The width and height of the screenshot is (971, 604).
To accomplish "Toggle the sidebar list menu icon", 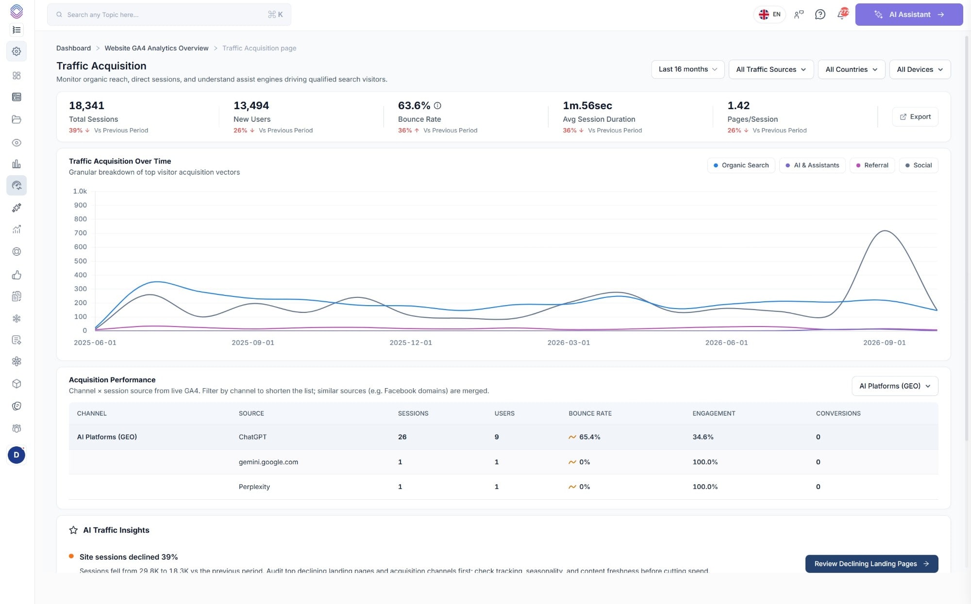I will [x=17, y=30].
